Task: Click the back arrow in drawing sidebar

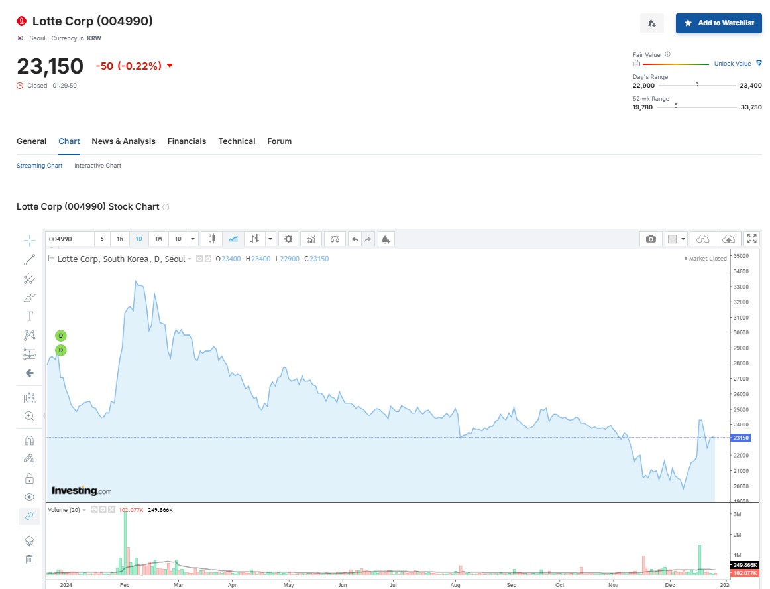Action: pos(29,373)
